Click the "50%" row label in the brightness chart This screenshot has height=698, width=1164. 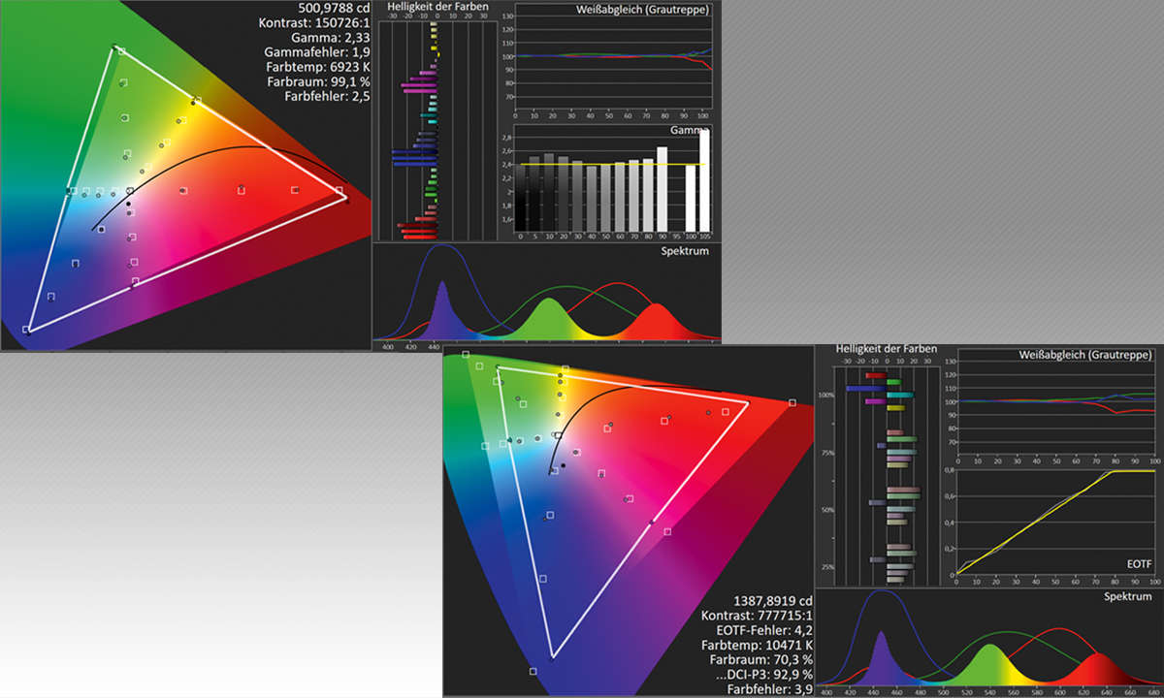(828, 510)
